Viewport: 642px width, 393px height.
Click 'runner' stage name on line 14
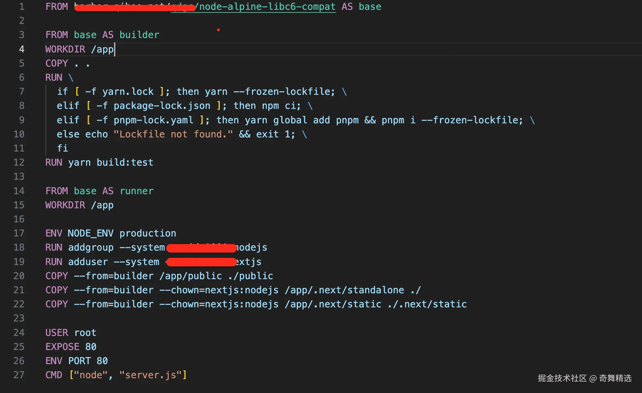tap(137, 191)
